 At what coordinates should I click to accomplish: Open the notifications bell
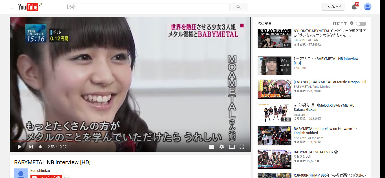tap(354, 7)
